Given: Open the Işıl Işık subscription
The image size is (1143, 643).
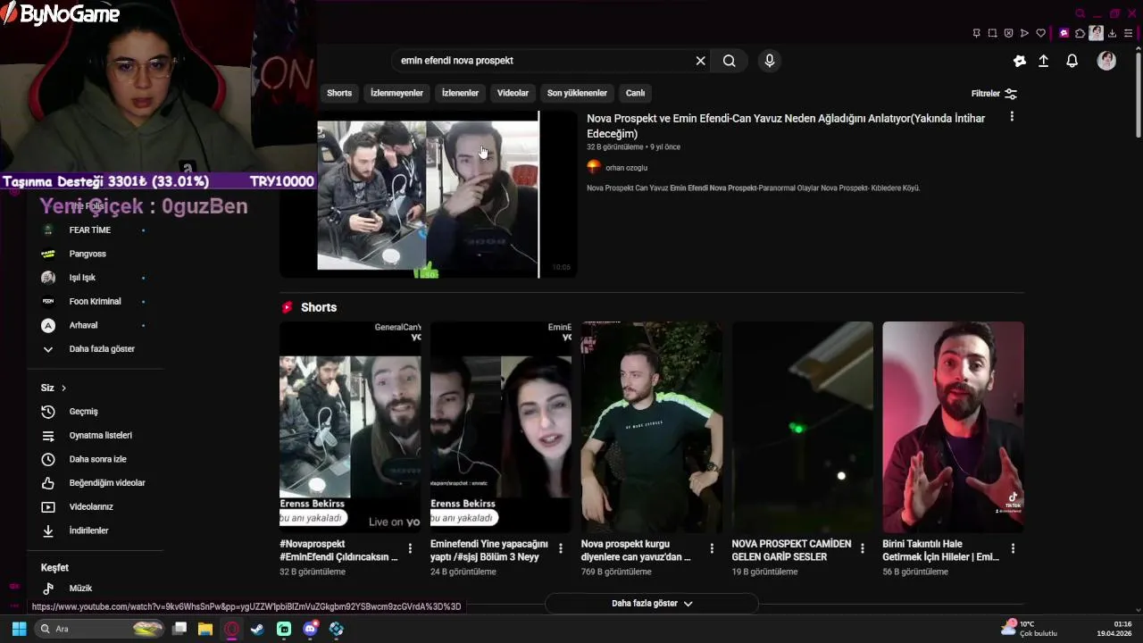Looking at the screenshot, I should coord(95,278).
